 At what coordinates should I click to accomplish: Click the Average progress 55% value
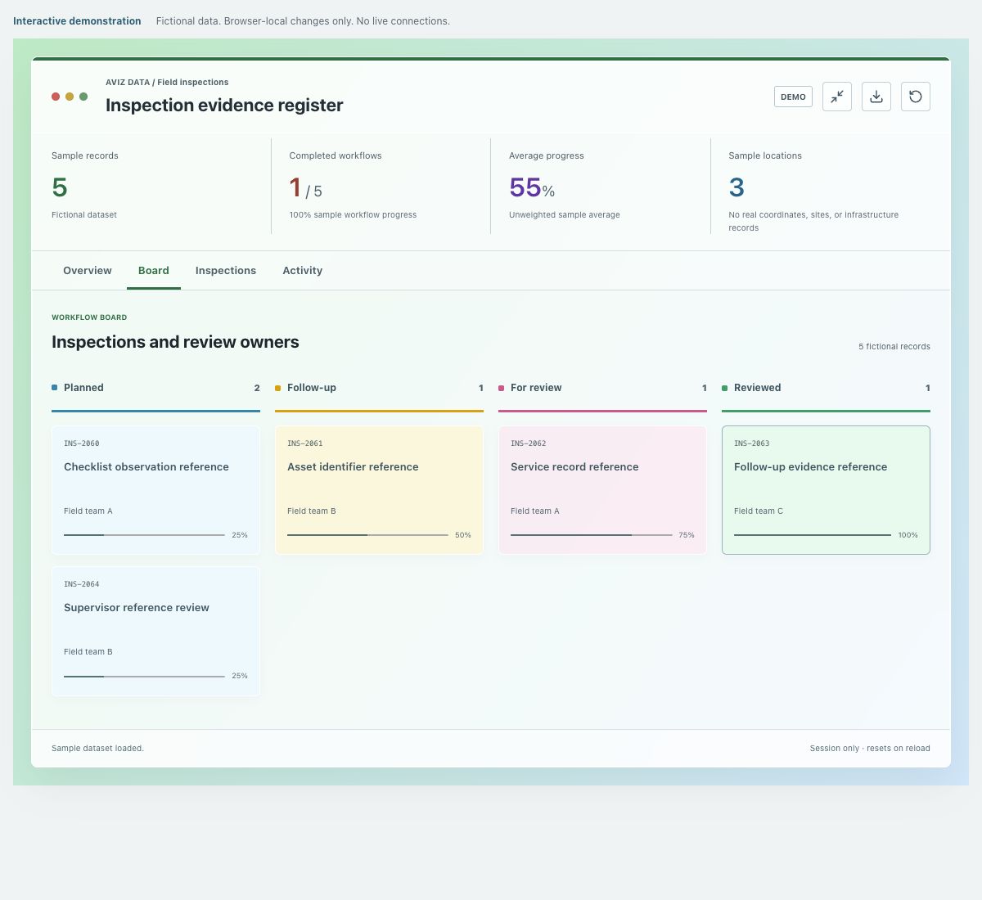(532, 188)
